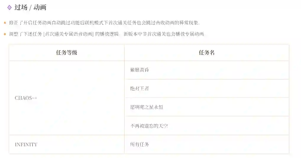
Task: Select the 绝对王者 task row
Action: (x=207, y=88)
